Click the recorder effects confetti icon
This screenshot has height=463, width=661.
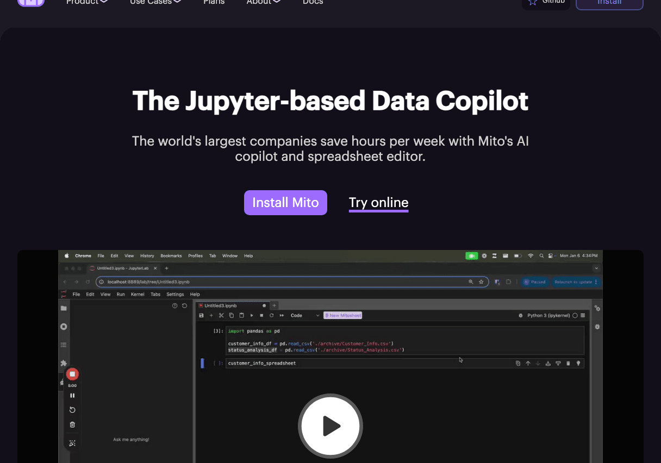tap(72, 443)
